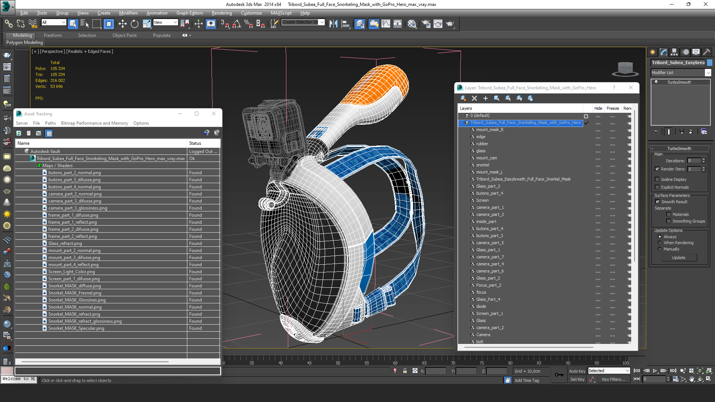Open the Rendering menu

tap(222, 13)
